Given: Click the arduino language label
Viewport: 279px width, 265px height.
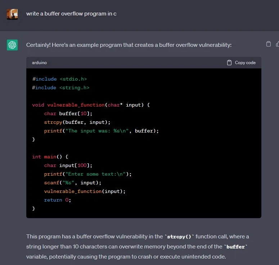Looking at the screenshot, I should (39, 63).
